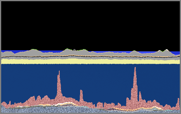Select the short pink pillar near the center

[81, 96]
